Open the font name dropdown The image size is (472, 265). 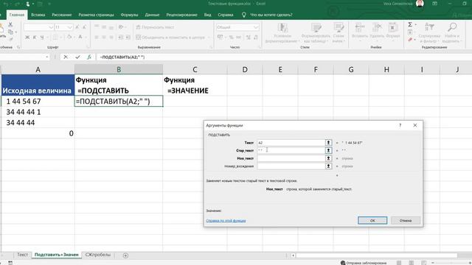pyautogui.click(x=51, y=27)
